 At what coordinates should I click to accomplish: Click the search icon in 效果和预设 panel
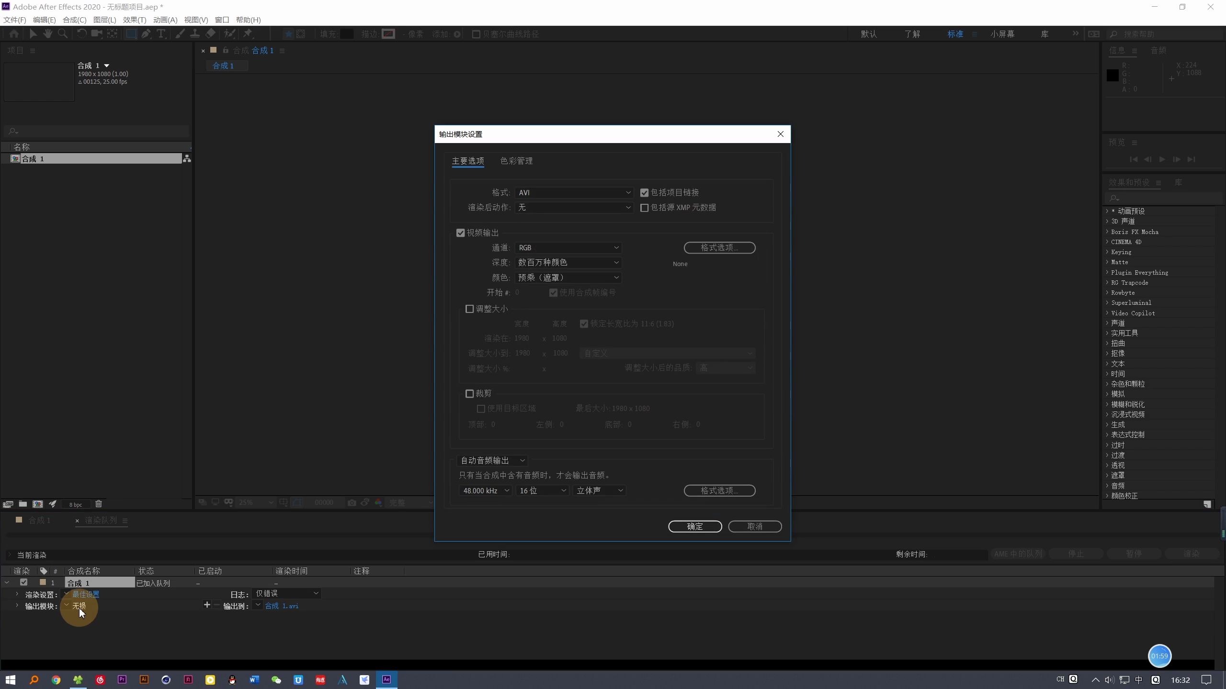tap(1113, 198)
